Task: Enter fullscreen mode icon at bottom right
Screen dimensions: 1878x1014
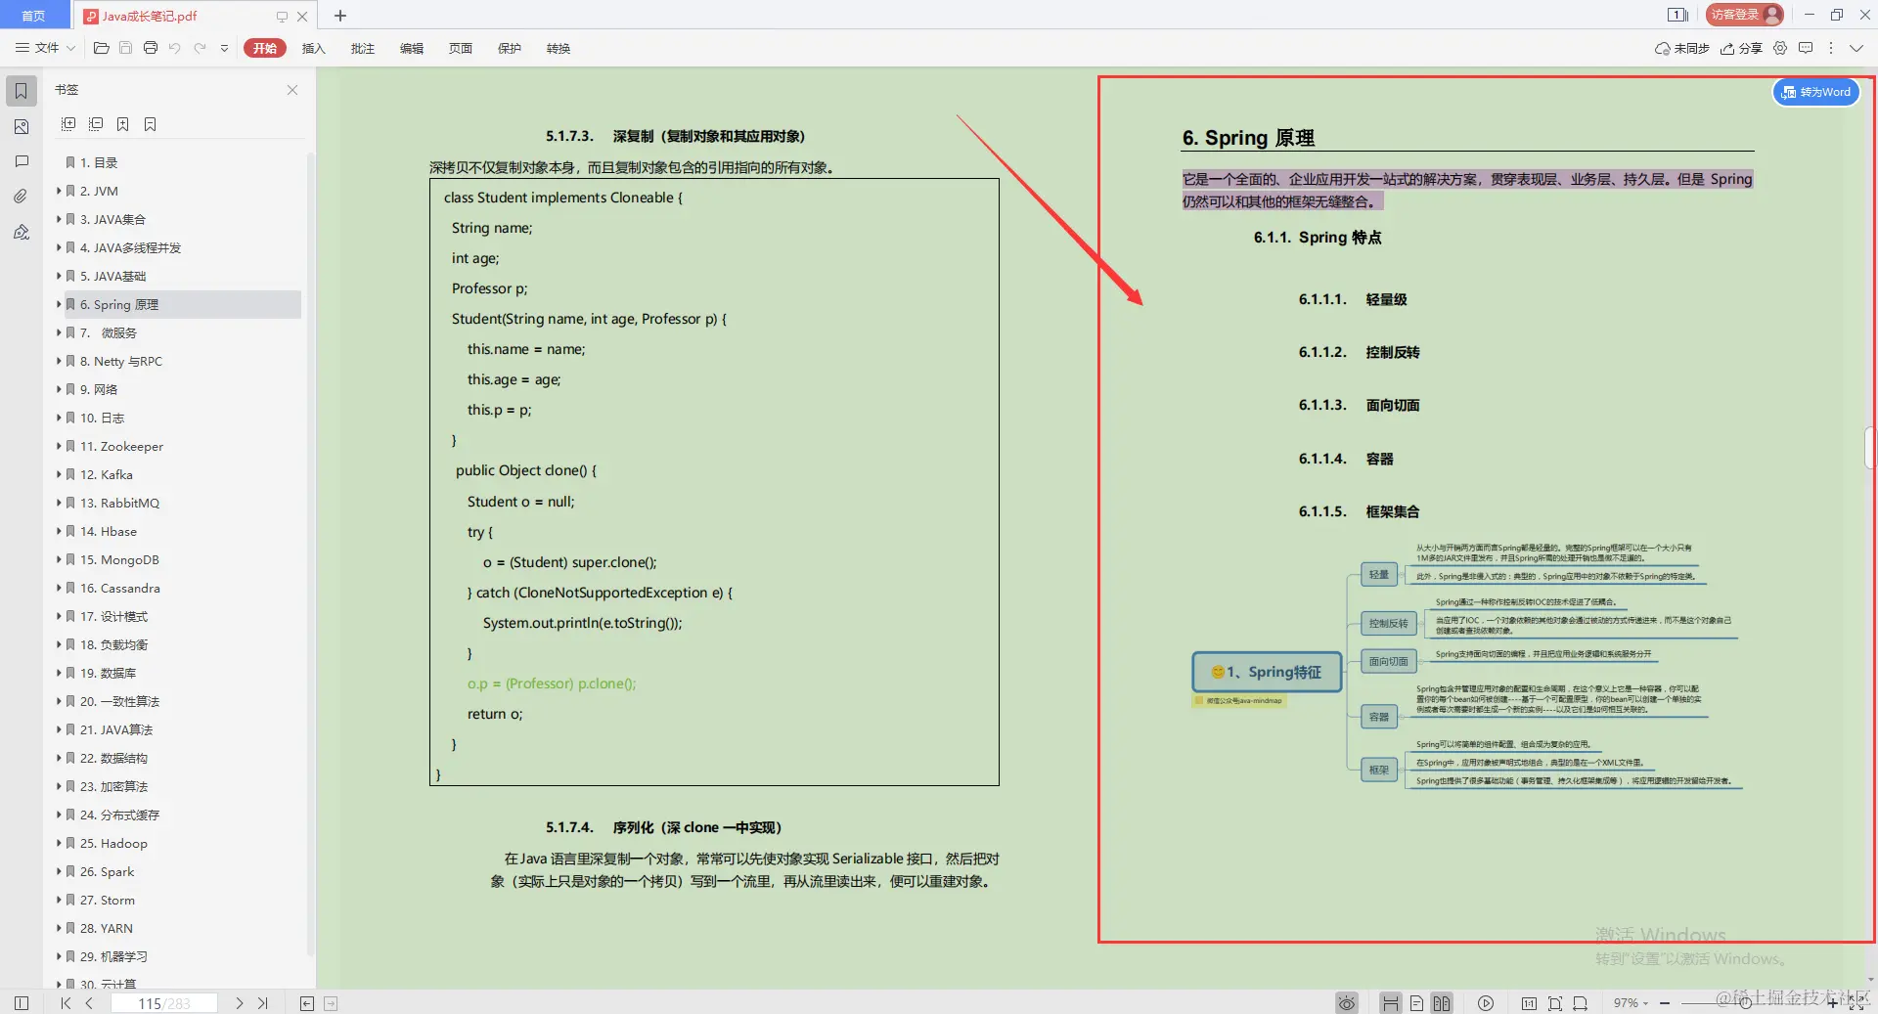Action: [1856, 1003]
